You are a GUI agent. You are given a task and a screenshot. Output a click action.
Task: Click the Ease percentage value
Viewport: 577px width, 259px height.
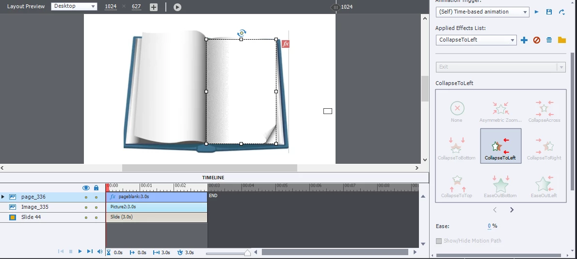coord(489,226)
